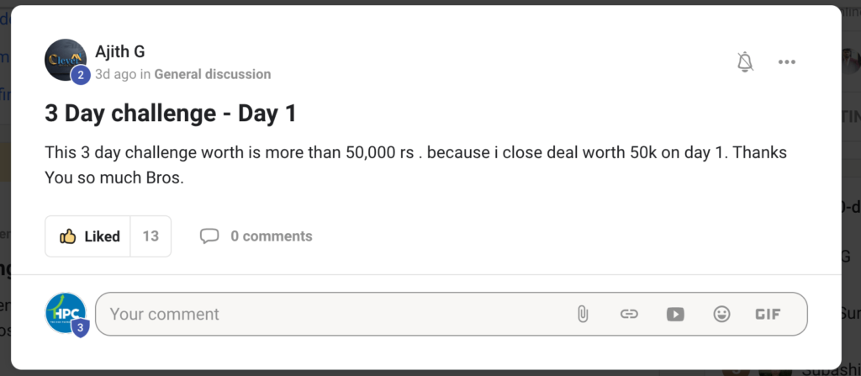This screenshot has height=376, width=861.
Task: Open the emoji picker
Action: point(721,314)
